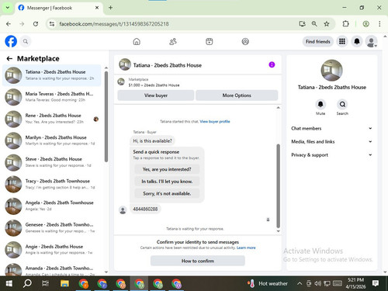Open the Facebook menu grid icon
This screenshot has width=388, height=291.
click(342, 41)
